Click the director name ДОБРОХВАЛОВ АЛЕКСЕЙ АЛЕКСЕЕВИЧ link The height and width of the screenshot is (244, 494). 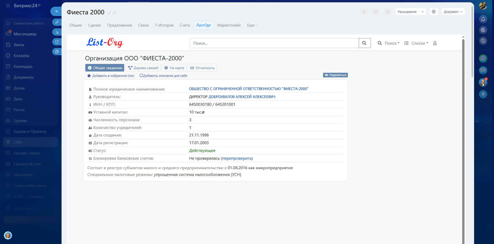pos(242,97)
